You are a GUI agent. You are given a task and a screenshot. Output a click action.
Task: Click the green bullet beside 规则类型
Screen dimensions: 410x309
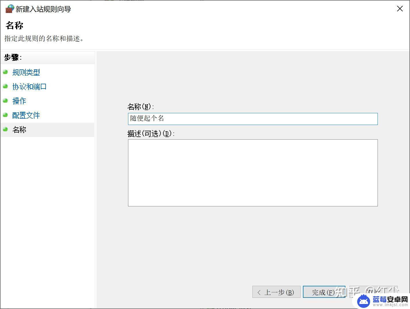pos(5,72)
